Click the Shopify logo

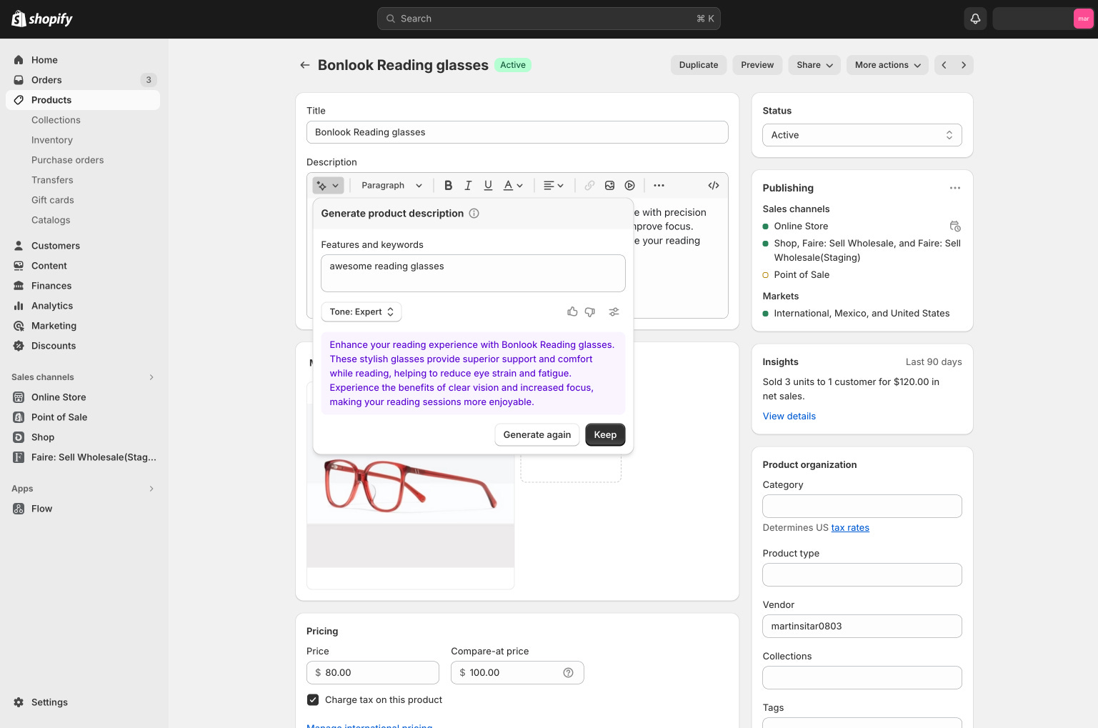click(42, 19)
